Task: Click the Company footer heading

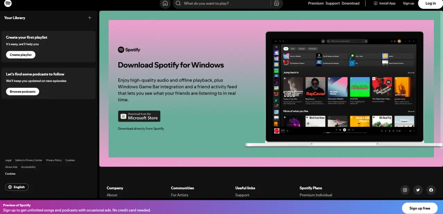Action: (115, 188)
